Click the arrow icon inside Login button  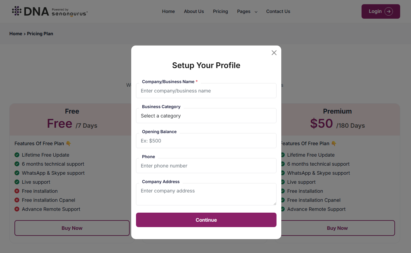(x=389, y=11)
